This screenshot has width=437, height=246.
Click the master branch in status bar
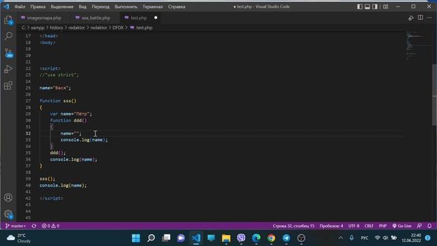pyautogui.click(x=16, y=226)
